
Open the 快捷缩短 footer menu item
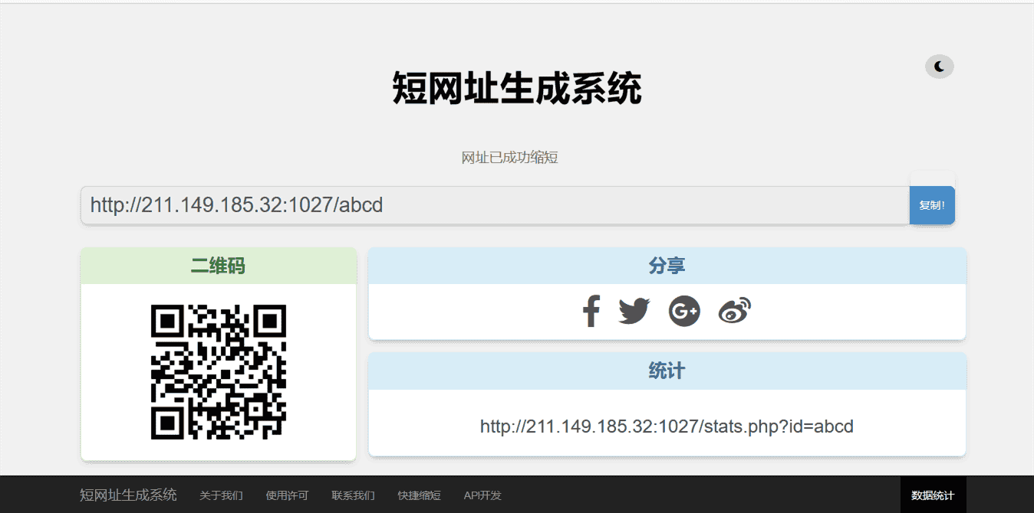point(419,495)
